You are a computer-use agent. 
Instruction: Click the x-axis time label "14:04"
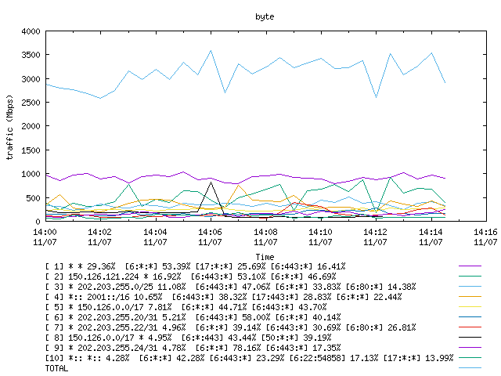coord(155,232)
